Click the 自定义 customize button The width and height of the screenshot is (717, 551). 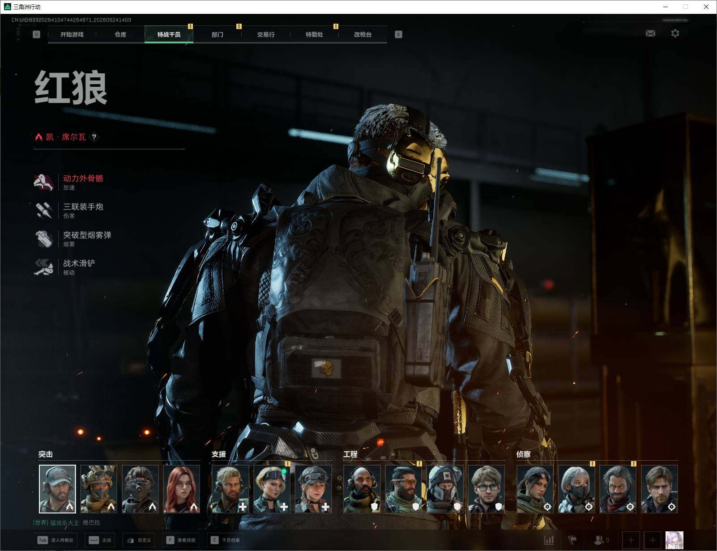(x=139, y=540)
